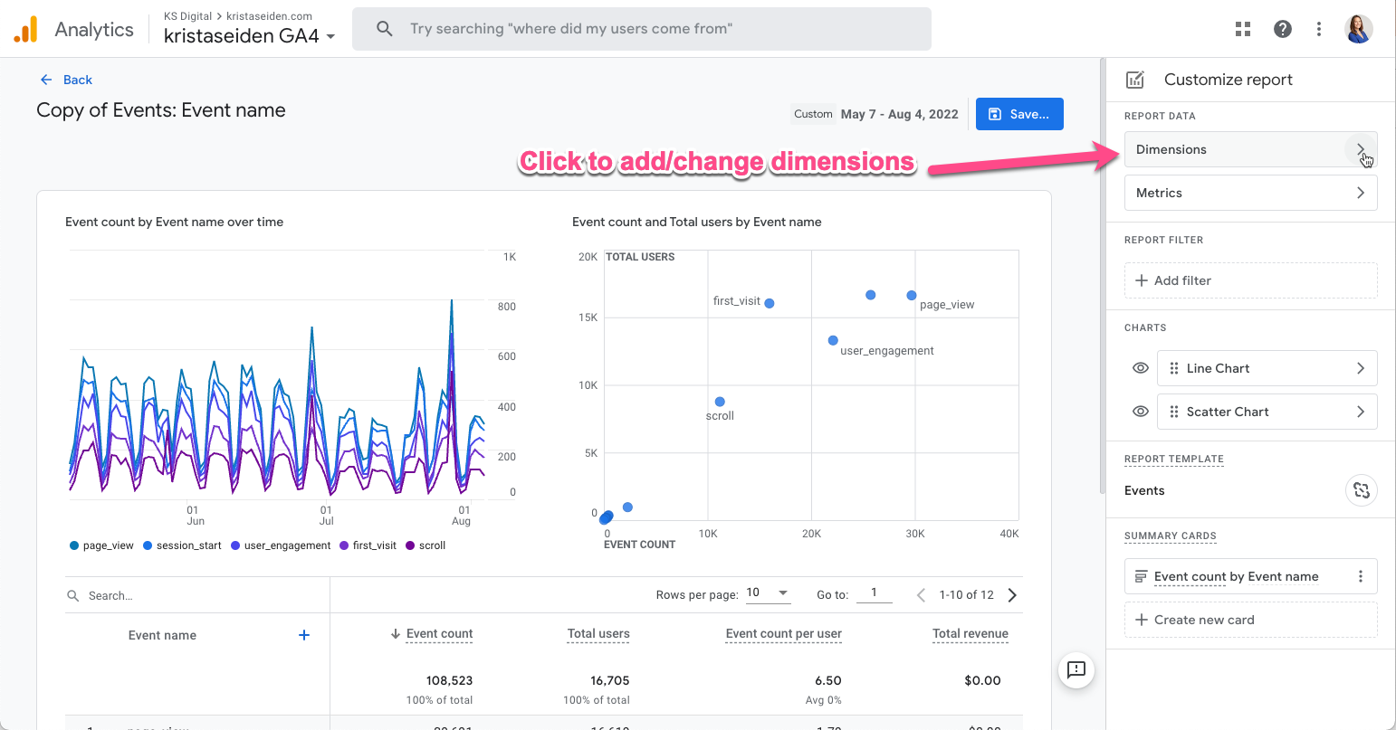Go Back to the previous page
Image resolution: width=1396 pixels, height=730 pixels.
click(x=66, y=80)
